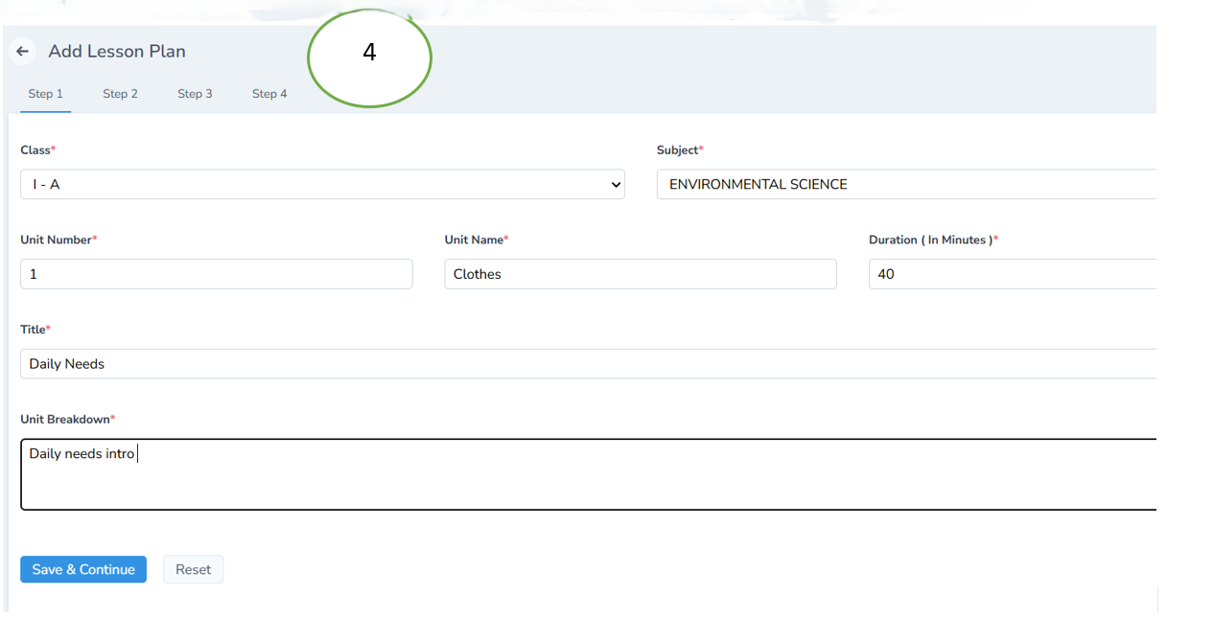Click the Class dropdown chevron arrow
Viewport: 1214px width, 618px height.
tap(617, 184)
